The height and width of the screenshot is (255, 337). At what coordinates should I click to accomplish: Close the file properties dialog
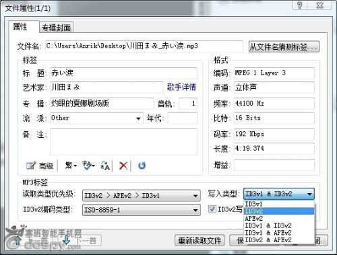[x=320, y=5]
